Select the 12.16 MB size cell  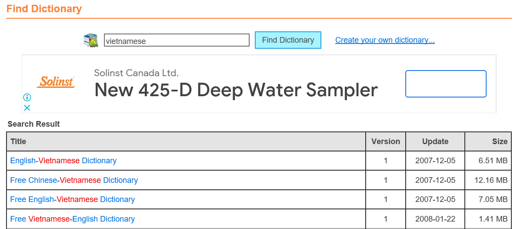(488, 180)
